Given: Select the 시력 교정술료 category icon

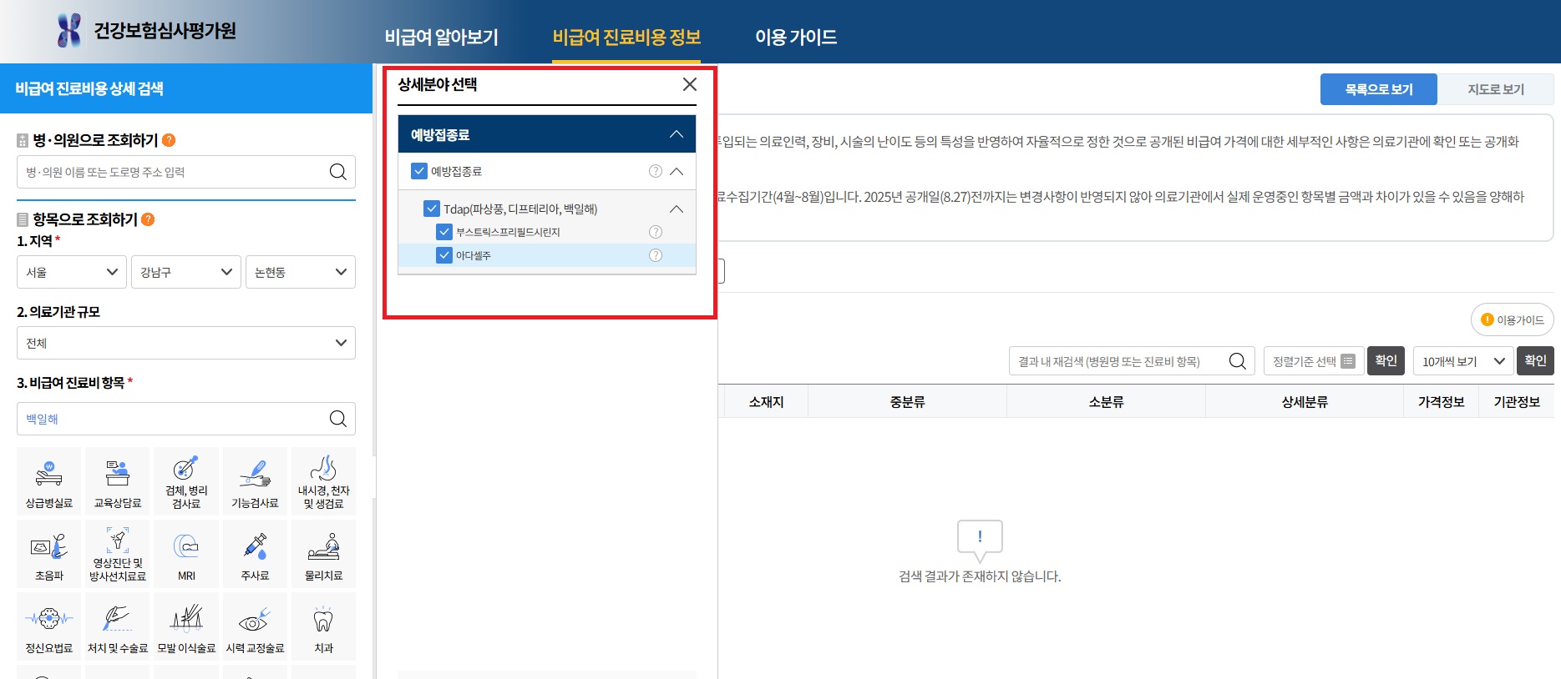Looking at the screenshot, I should pyautogui.click(x=255, y=626).
